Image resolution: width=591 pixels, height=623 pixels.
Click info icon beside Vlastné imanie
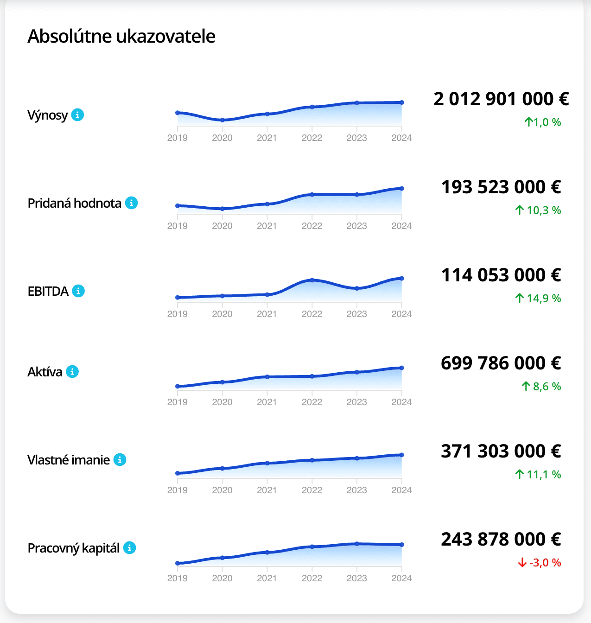[x=120, y=459]
